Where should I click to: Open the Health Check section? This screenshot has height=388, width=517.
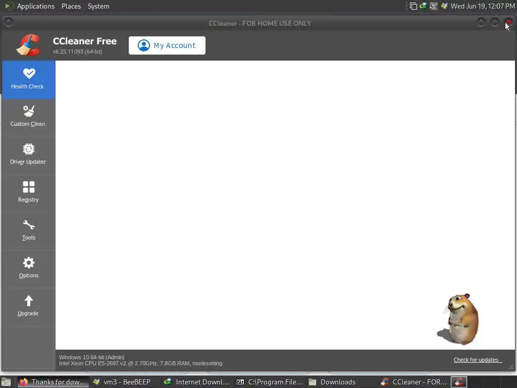click(x=29, y=79)
